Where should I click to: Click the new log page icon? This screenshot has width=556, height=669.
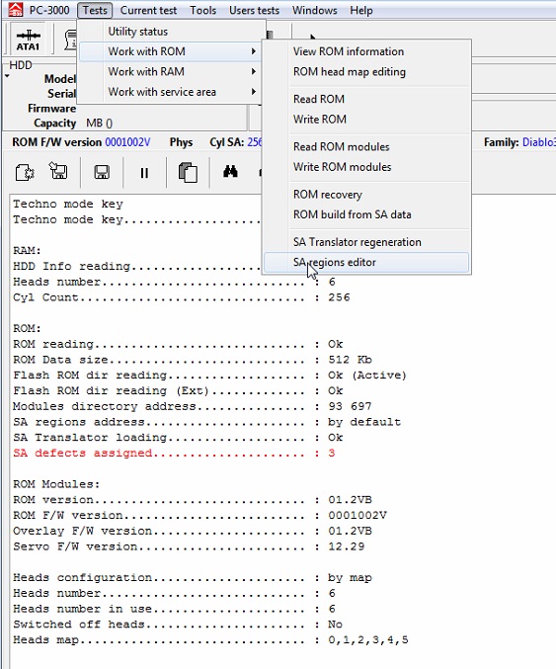pyautogui.click(x=25, y=173)
